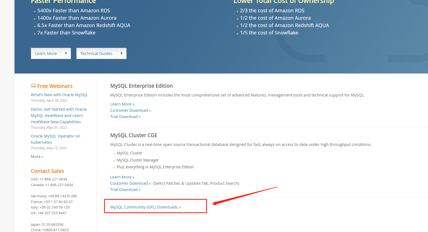Click the MySQL Cluster Manager list item
This screenshot has height=232, width=428.
click(x=138, y=160)
